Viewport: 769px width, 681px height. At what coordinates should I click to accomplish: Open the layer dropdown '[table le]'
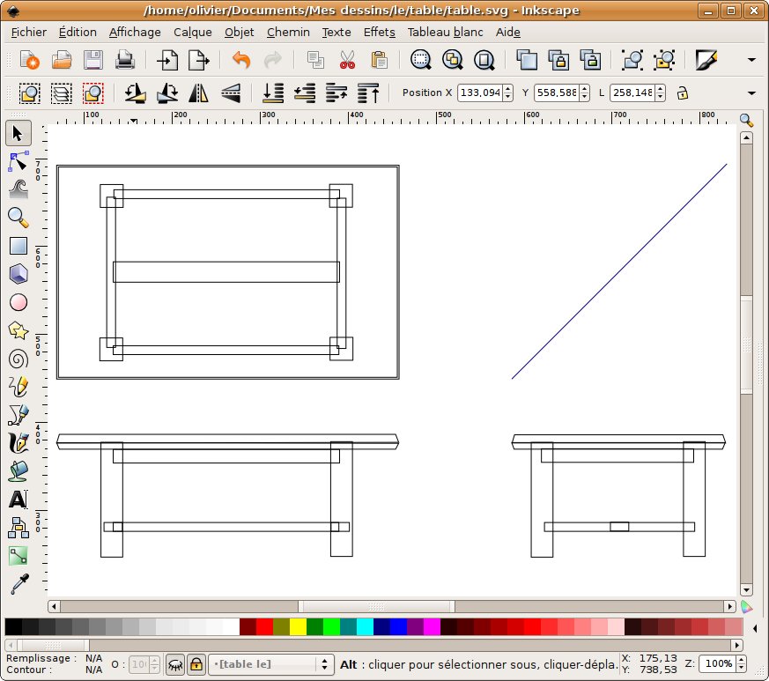coord(271,664)
